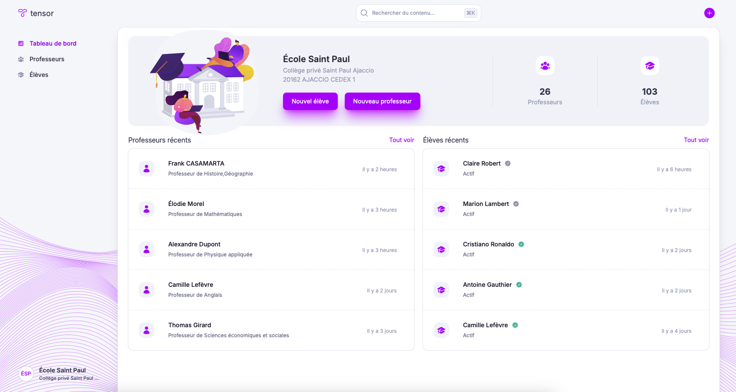Click Claire Robert's graduation cap icon
736x392 pixels.
coord(441,169)
